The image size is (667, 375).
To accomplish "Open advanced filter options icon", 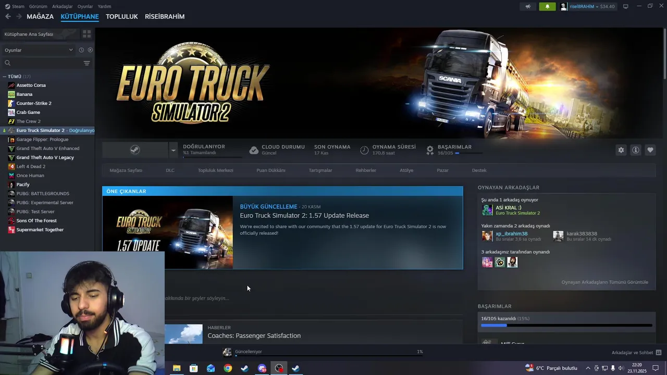I will click(x=87, y=63).
